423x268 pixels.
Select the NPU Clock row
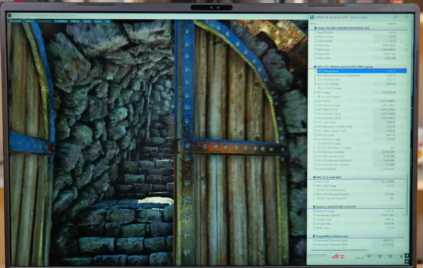point(359,181)
